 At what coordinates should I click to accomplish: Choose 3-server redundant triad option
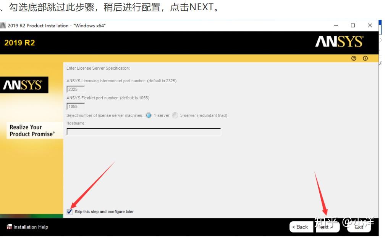175,115
